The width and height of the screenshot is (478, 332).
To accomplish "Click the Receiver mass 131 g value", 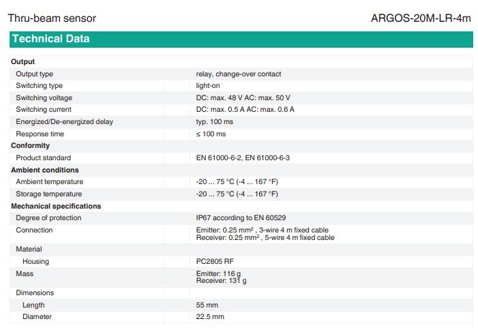I will (x=221, y=280).
